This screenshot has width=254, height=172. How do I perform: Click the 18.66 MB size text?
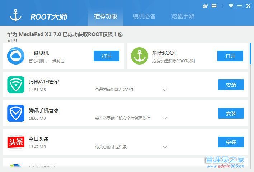(37, 119)
